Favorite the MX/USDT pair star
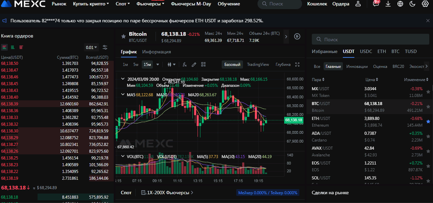This screenshot has height=203, width=433. [428, 92]
